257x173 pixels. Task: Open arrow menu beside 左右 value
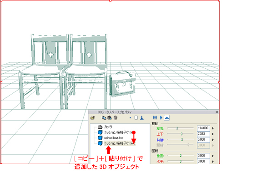[x=213, y=128]
